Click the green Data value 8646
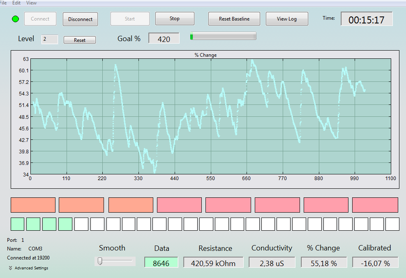Screen dimensions: 406x278 click(161, 263)
